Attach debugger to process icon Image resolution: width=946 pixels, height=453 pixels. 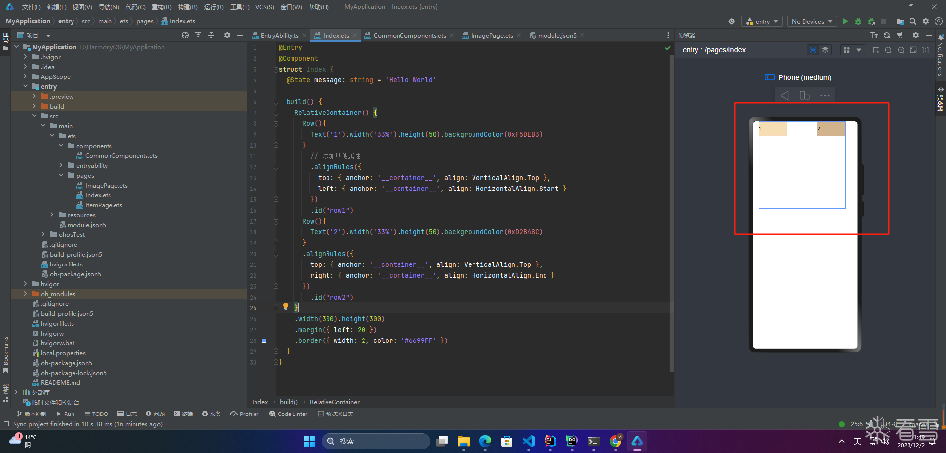tap(872, 21)
